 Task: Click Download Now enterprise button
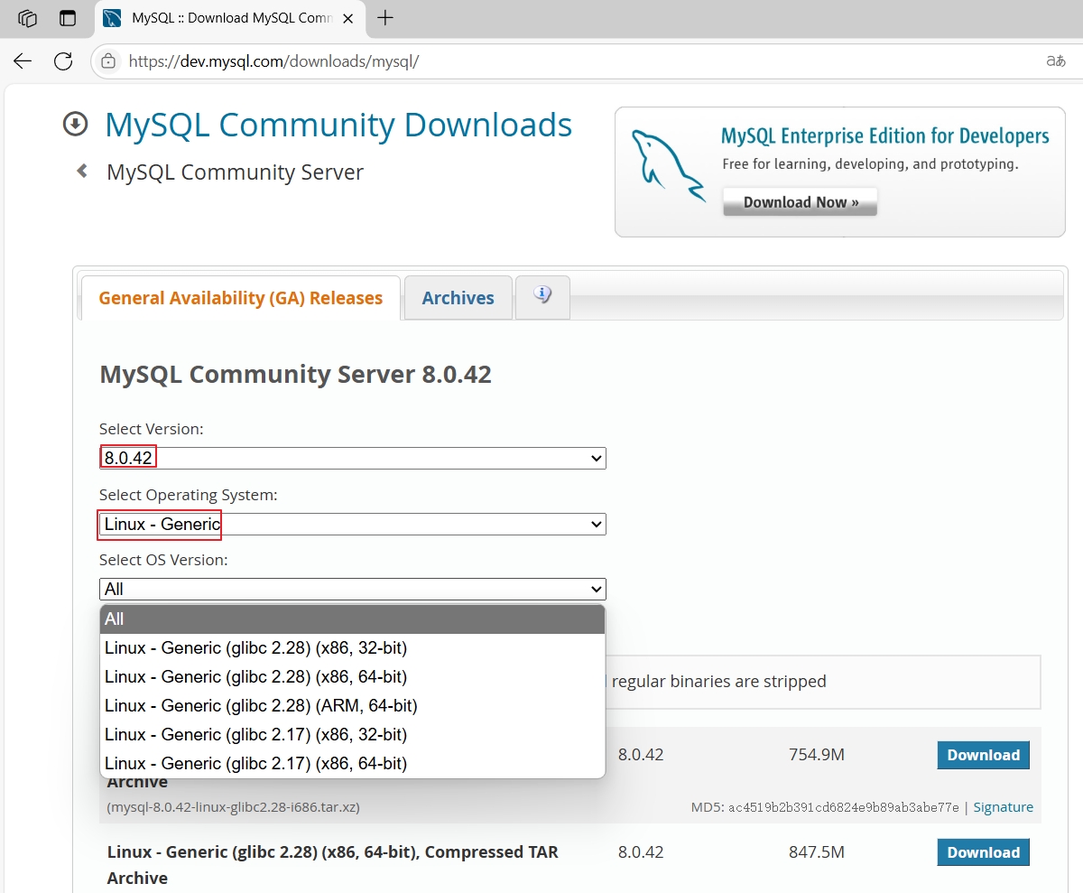point(800,202)
